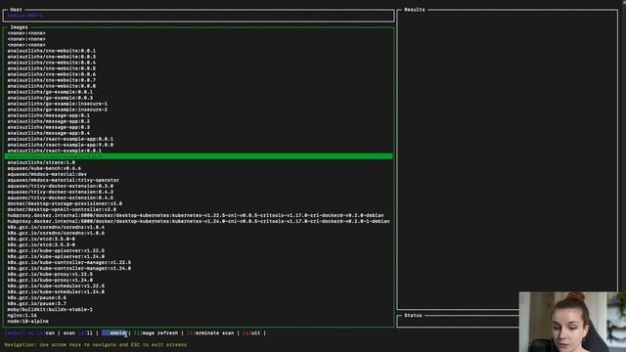Select image cns-website:0.0.7
Screen dimensions: 626x352
[52, 80]
